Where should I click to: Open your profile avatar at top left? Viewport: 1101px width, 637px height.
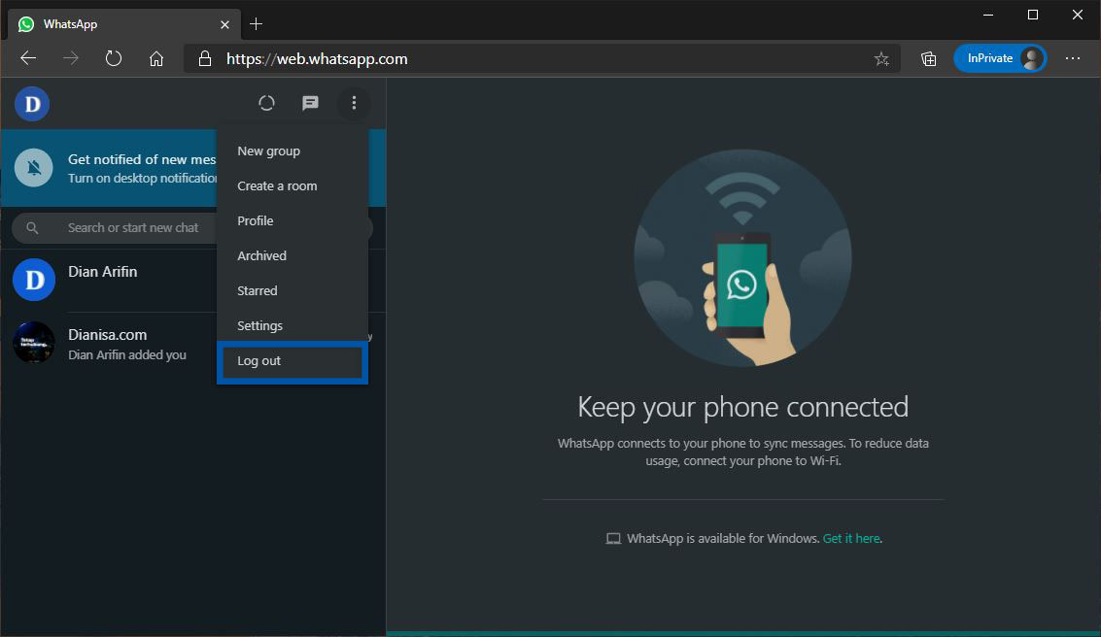pyautogui.click(x=32, y=103)
